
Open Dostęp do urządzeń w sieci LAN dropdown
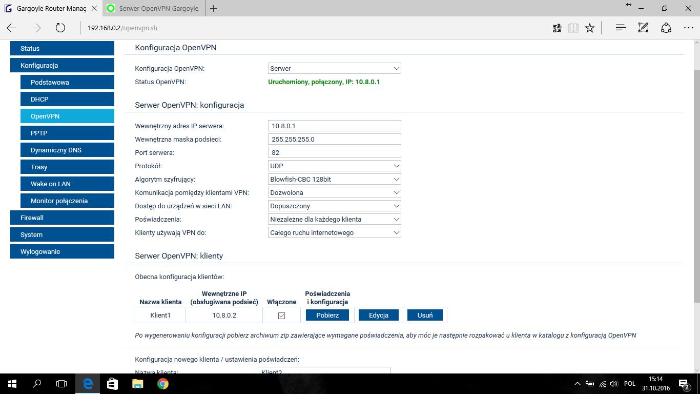[x=335, y=206]
